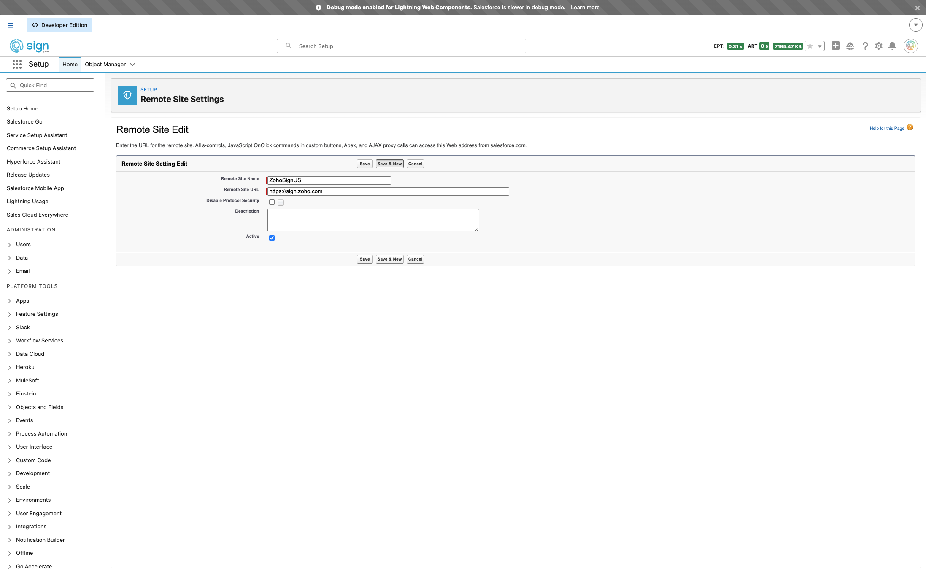The image size is (926, 573).
Task: Enable Disable Protocol Security checkbox
Action: coord(272,202)
